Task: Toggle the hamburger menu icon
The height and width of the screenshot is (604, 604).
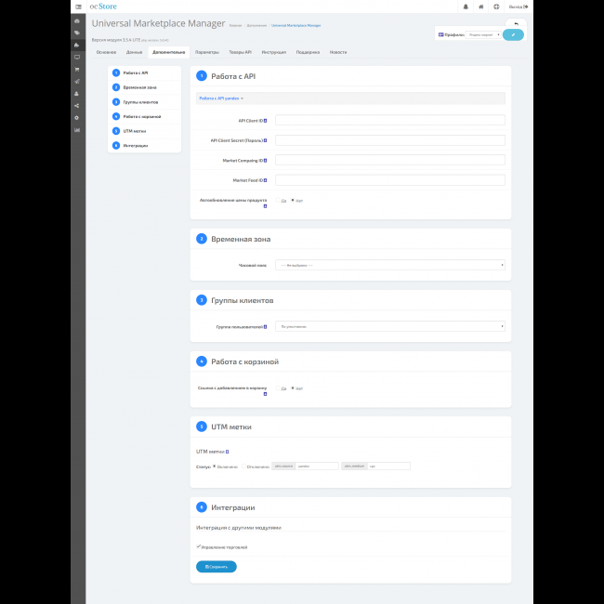Action: pos(77,7)
